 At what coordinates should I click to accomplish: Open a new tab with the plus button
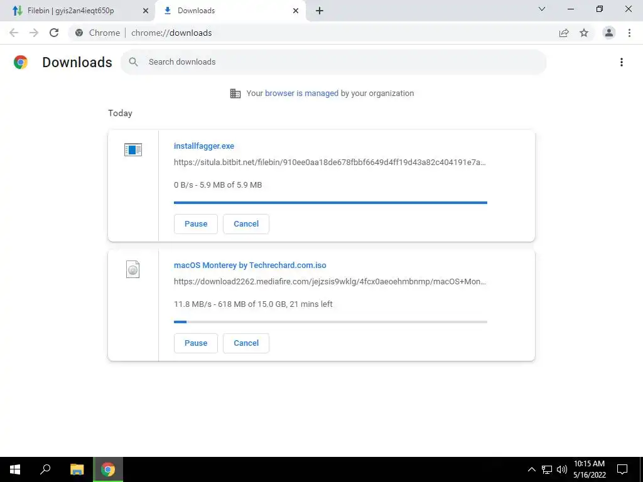[x=320, y=11]
